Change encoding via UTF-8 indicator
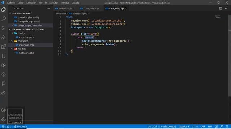Screen dimensions: 231x129 tap(195, 126)
